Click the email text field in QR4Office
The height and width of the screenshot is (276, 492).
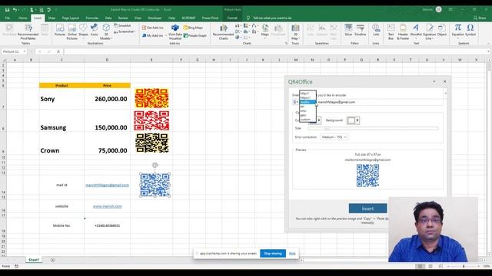click(x=380, y=102)
